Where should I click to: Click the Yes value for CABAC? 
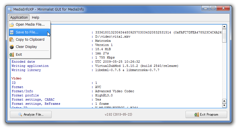[x=98, y=99]
